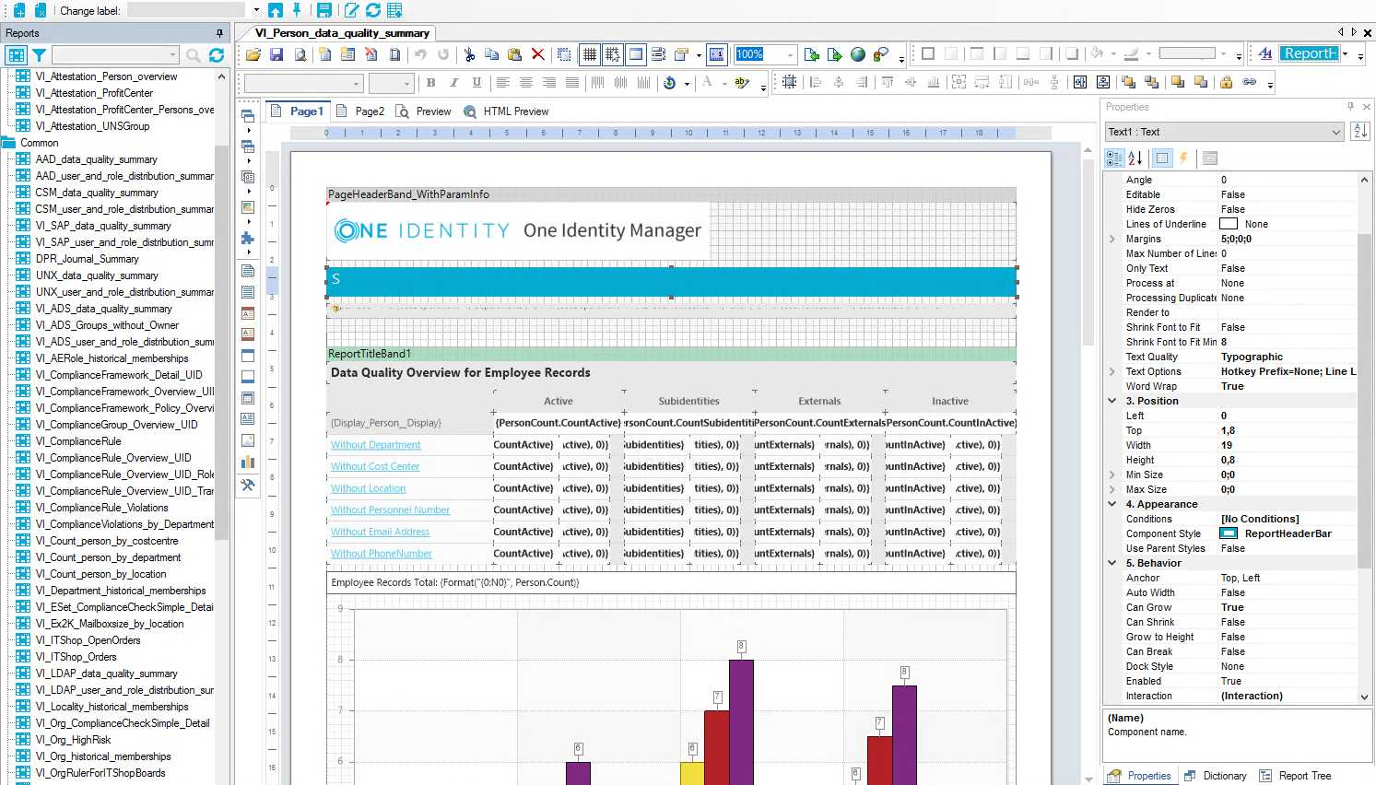
Task: Collapse the 4. Appearance property group
Action: point(1112,504)
